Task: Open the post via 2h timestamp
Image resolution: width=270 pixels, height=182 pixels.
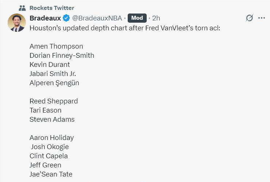Action: [156, 18]
